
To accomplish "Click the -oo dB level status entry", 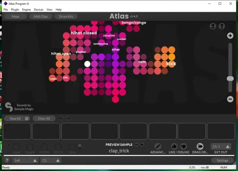I will click(x=204, y=167).
